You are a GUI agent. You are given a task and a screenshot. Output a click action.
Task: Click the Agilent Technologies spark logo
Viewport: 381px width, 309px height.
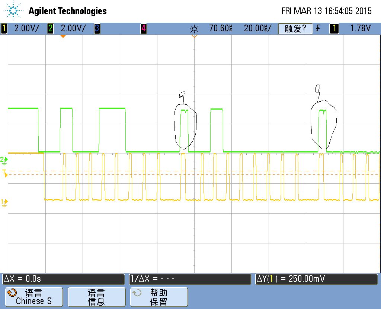[x=13, y=10]
